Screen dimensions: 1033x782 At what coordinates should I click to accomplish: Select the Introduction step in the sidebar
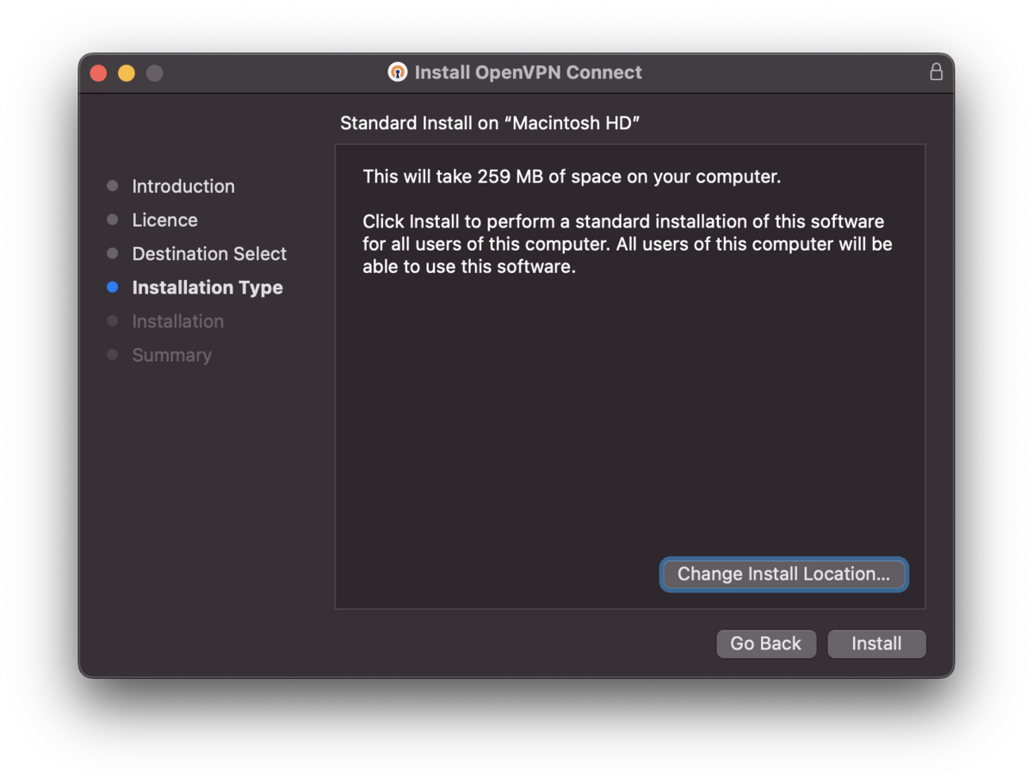click(x=183, y=186)
